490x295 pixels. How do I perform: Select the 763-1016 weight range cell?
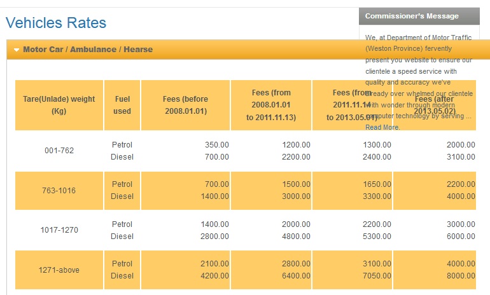[59, 191]
